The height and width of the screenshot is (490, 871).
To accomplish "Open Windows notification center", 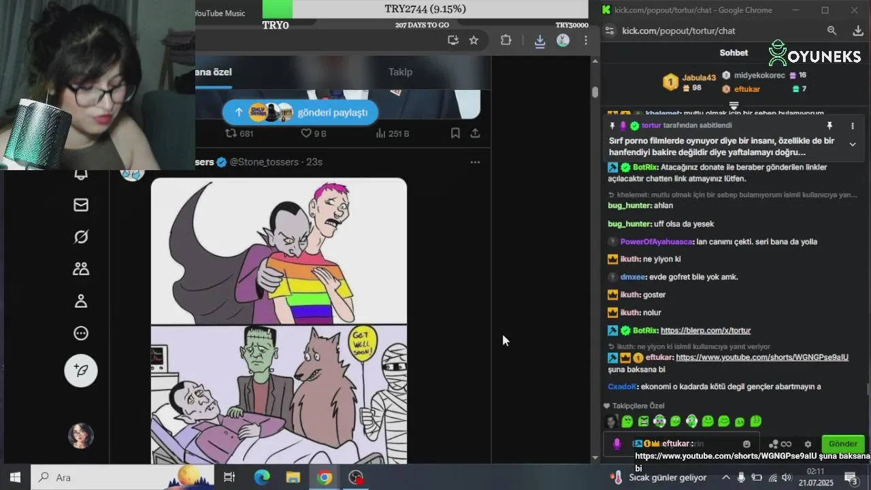I will tap(851, 477).
